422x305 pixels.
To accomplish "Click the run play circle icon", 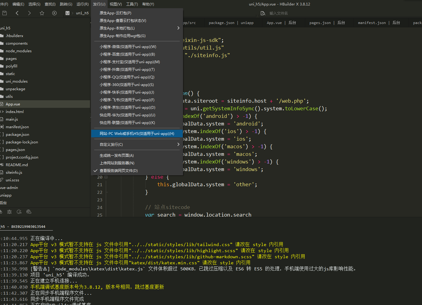I will (x=54, y=13).
